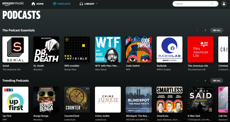Show next Podcast Essentials items
Screen dimensions: 230x122
(x=205, y=30)
